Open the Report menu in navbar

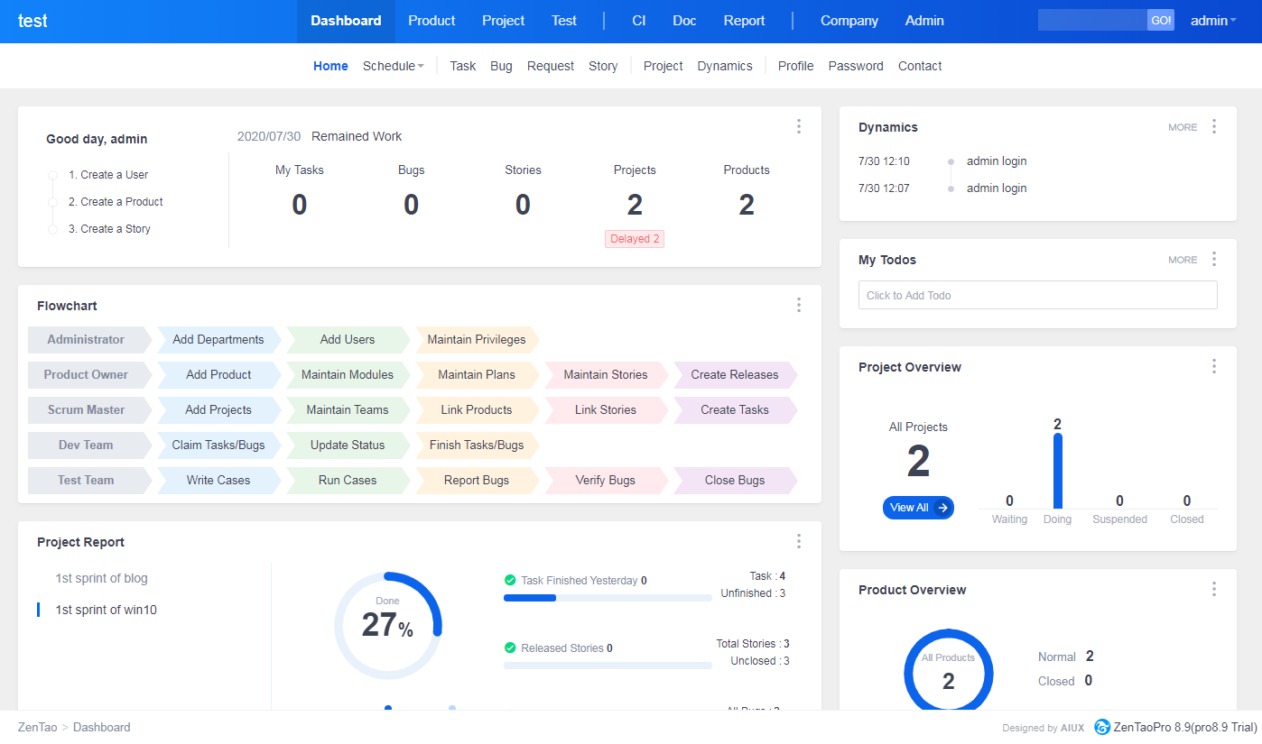pos(744,21)
